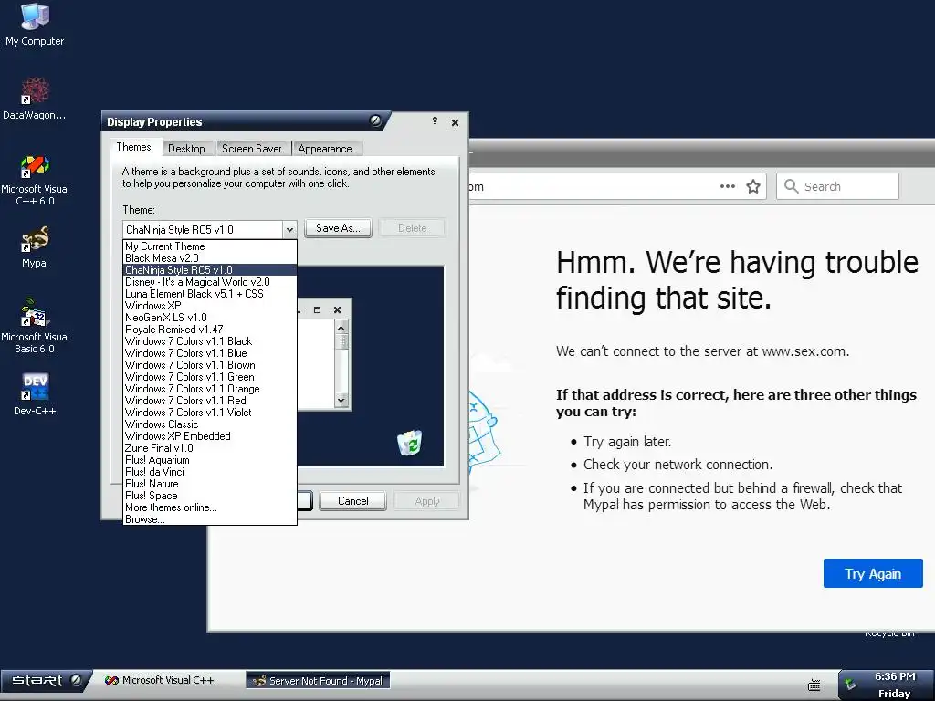Click Cancel in Display Properties
This screenshot has width=935, height=701.
click(x=353, y=501)
